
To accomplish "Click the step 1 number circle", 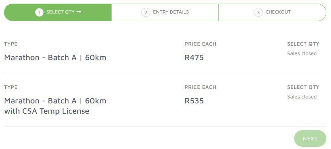I will pyautogui.click(x=39, y=13).
